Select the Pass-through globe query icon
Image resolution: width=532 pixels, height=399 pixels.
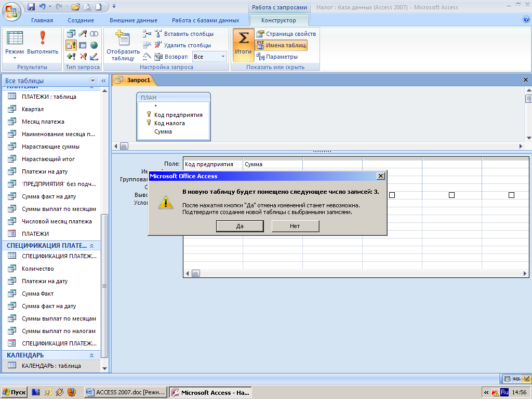pyautogui.click(x=94, y=45)
